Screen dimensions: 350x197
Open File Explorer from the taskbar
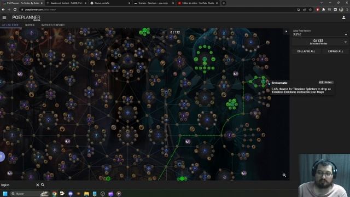pos(86,194)
